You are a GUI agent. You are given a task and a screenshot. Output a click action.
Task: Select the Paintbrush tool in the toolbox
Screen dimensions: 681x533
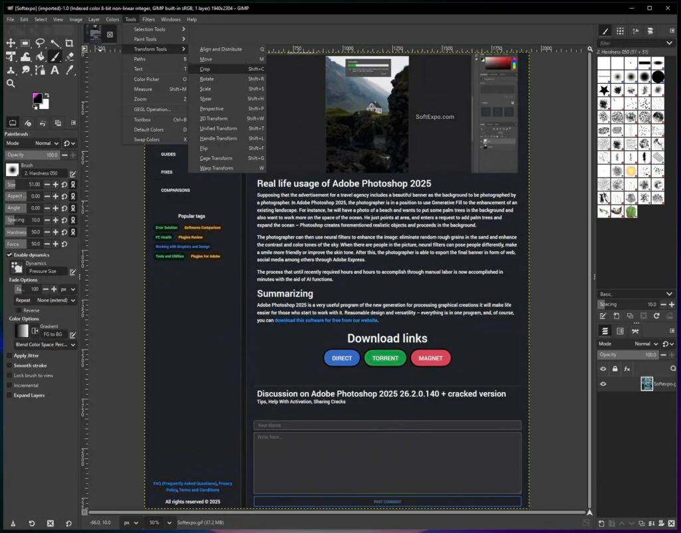tap(56, 56)
